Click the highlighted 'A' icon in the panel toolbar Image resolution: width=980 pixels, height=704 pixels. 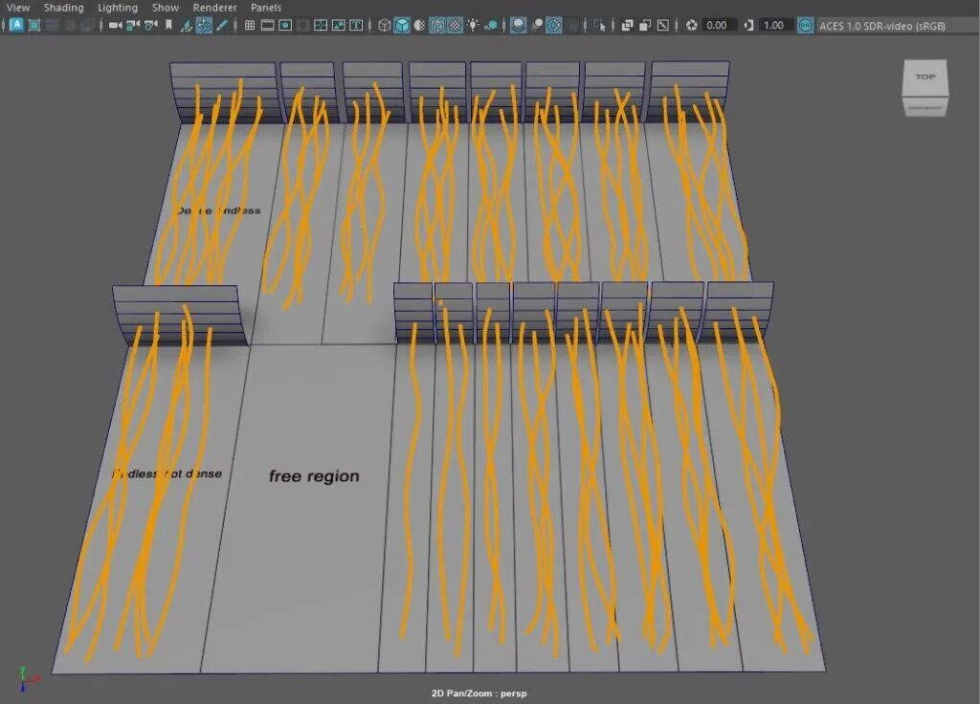[16, 25]
